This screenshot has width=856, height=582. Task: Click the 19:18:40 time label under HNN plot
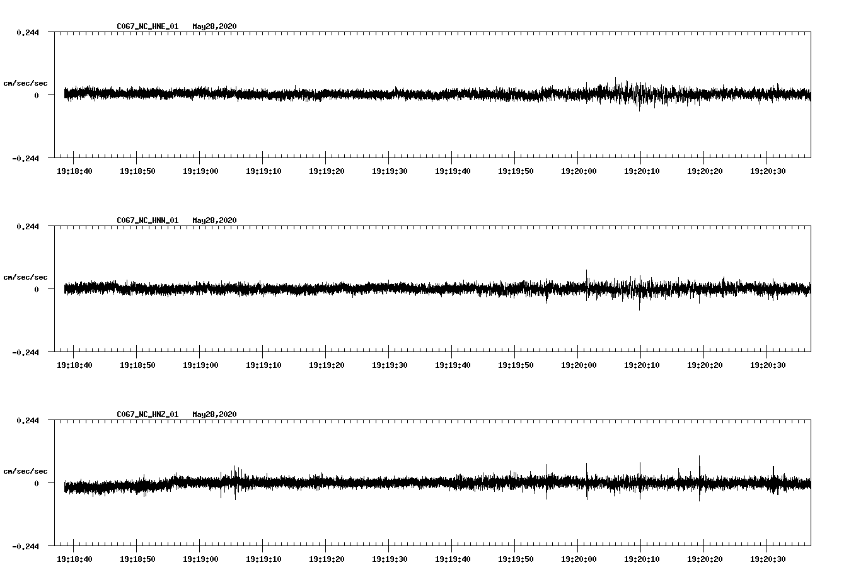74,365
